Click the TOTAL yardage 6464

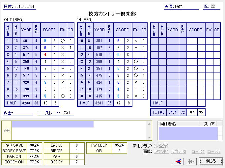click(x=173, y=112)
